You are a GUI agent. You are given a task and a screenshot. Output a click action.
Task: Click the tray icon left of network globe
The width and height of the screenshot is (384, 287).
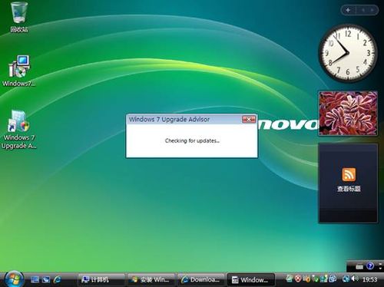tap(333, 279)
